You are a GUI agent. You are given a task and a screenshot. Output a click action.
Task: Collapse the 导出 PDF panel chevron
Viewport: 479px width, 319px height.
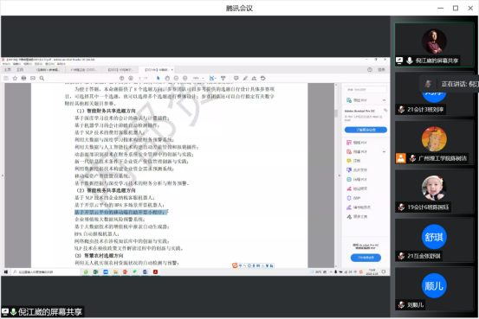click(384, 100)
